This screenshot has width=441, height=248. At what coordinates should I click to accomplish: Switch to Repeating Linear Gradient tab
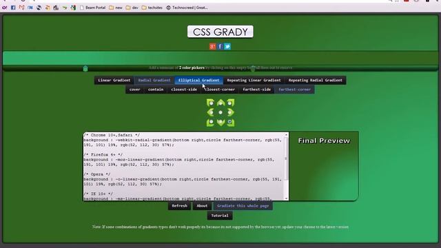(254, 80)
